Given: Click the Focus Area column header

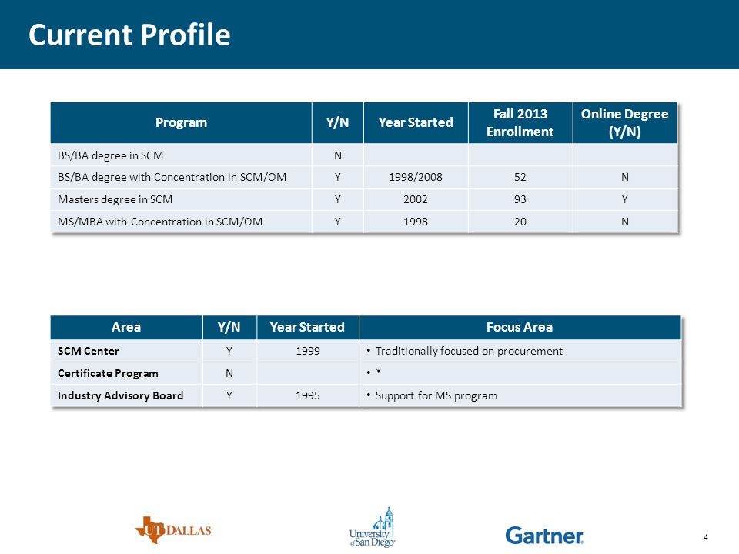Looking at the screenshot, I should 520,328.
